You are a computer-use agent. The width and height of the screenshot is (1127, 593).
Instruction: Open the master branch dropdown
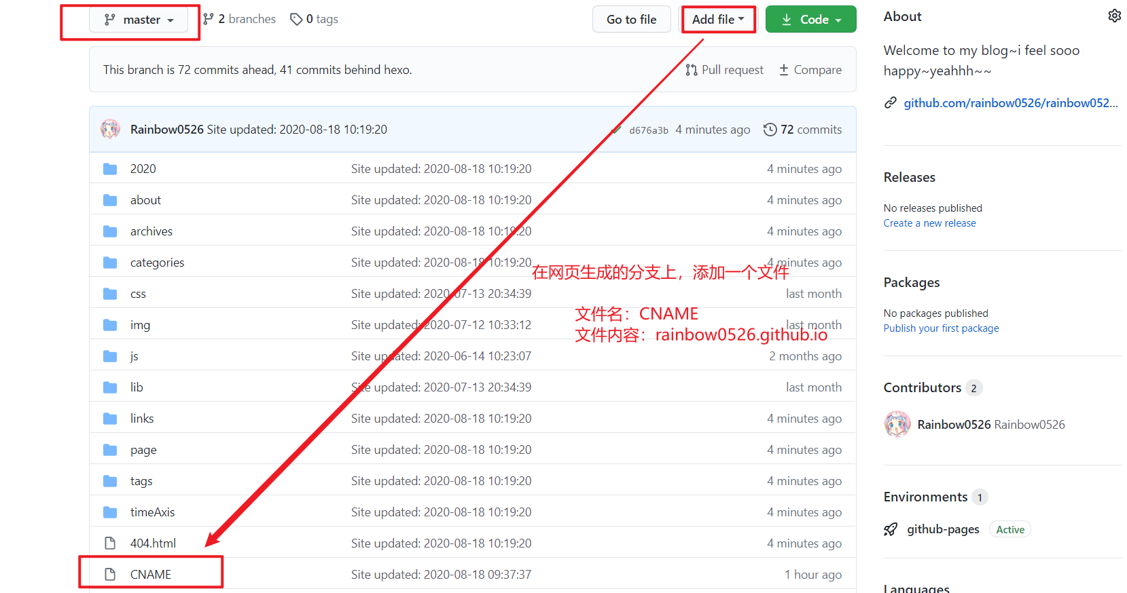pyautogui.click(x=139, y=20)
